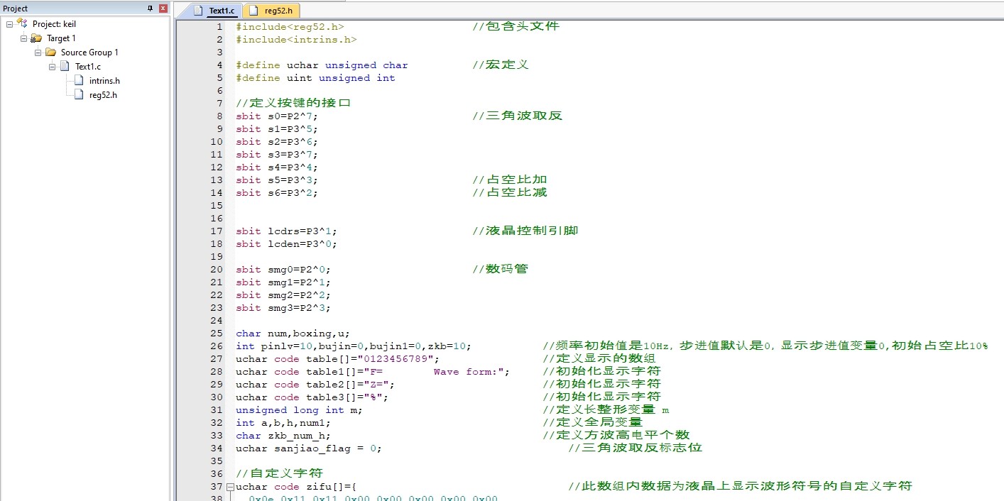1004x501 pixels.
Task: Click the 'char zkb_num_h;' declaration
Action: point(283,436)
